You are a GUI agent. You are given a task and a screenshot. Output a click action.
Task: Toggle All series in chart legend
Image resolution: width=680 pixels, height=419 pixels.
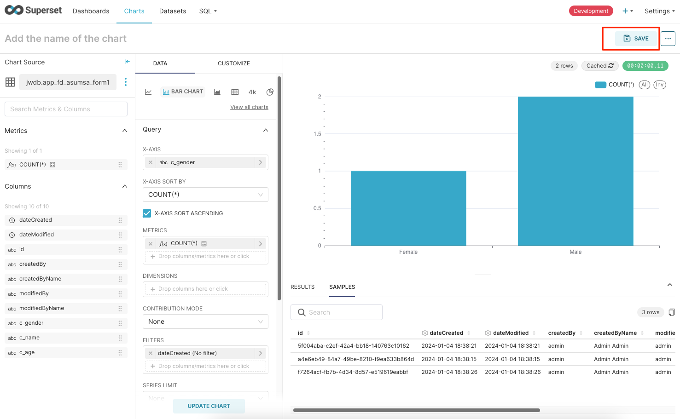click(644, 85)
